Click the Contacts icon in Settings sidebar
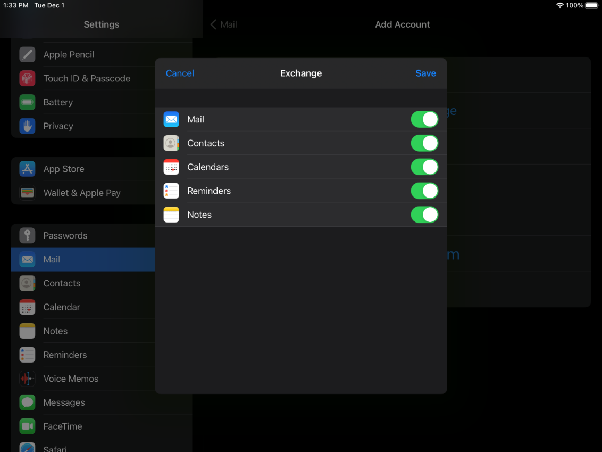 coord(27,283)
